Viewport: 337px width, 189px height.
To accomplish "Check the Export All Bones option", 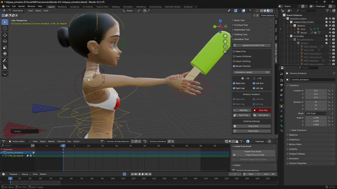I will pos(234,56).
